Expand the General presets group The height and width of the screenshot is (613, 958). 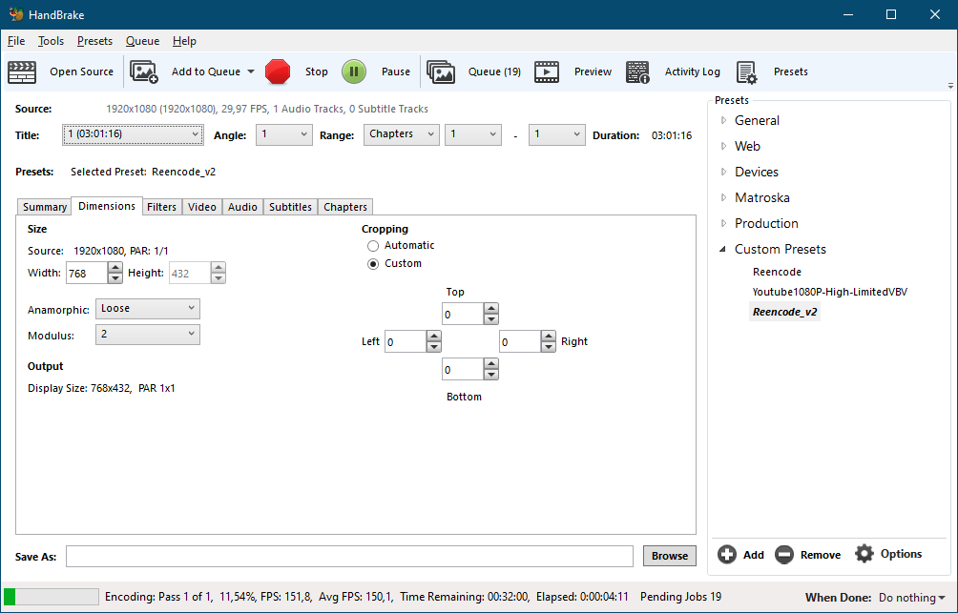point(723,120)
